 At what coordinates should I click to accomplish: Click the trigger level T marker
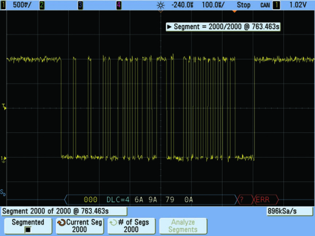tap(4, 107)
